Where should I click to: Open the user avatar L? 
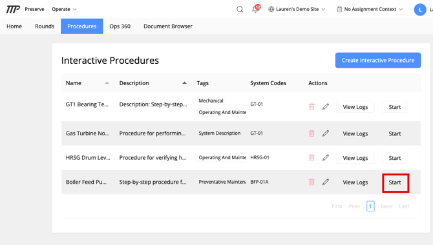(420, 10)
